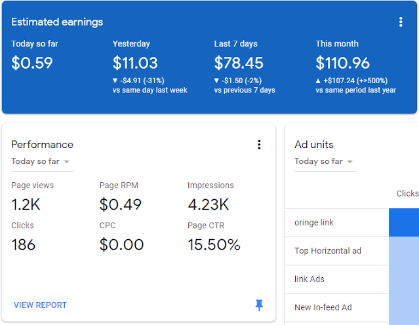Click Today so far earnings $0.59
The width and height of the screenshot is (419, 325).
[x=32, y=64]
